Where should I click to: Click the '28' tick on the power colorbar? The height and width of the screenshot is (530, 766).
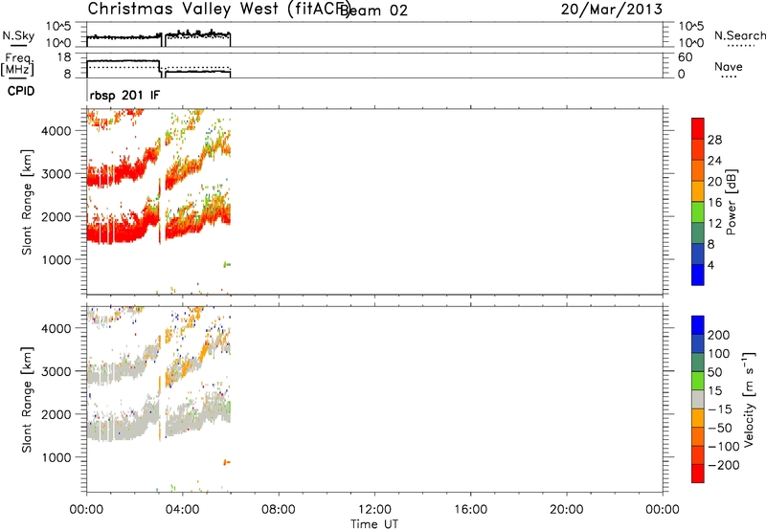click(714, 140)
